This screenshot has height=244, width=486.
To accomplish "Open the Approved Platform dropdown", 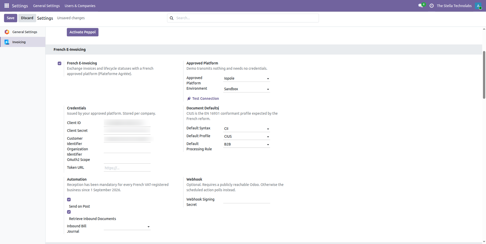I will tap(247, 78).
